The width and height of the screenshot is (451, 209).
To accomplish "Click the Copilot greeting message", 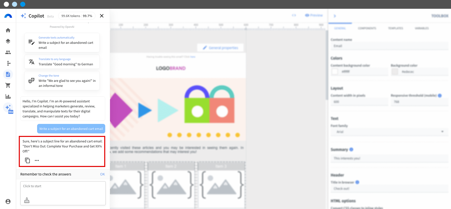I will point(63,109).
